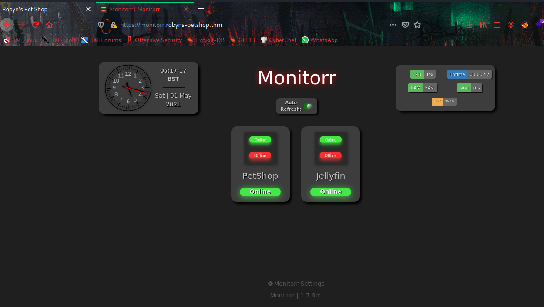Screen dimensions: 544x307
Task: Go back using the back arrow
Action: [x=7, y=25]
